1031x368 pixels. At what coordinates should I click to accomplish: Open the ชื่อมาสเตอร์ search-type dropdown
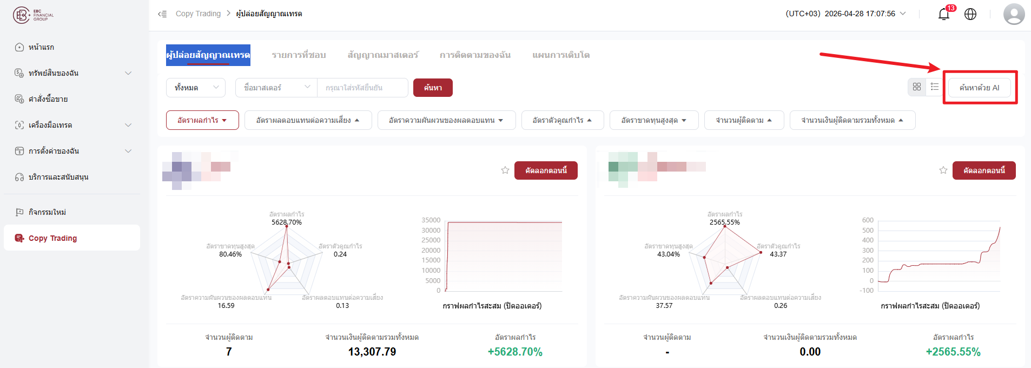click(276, 88)
